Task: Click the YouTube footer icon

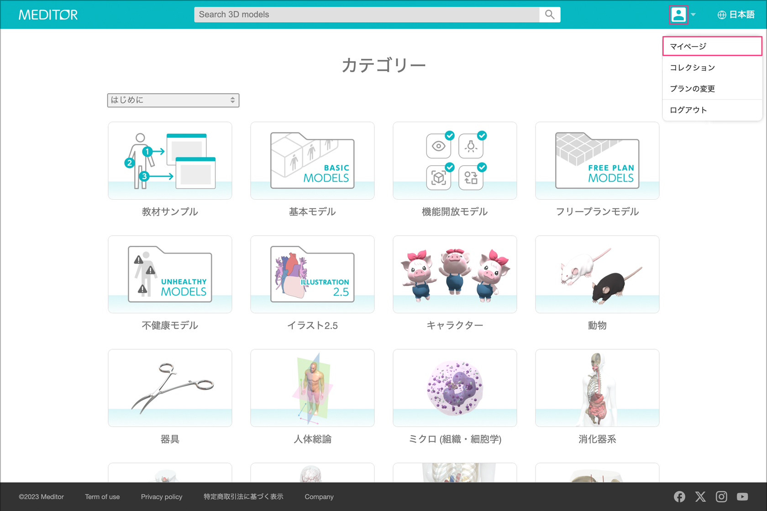Action: (x=742, y=496)
